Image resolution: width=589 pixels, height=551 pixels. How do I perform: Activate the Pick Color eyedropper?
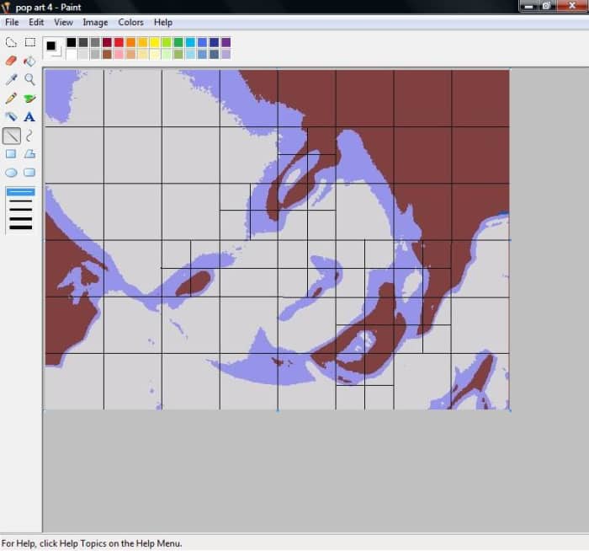pos(11,79)
